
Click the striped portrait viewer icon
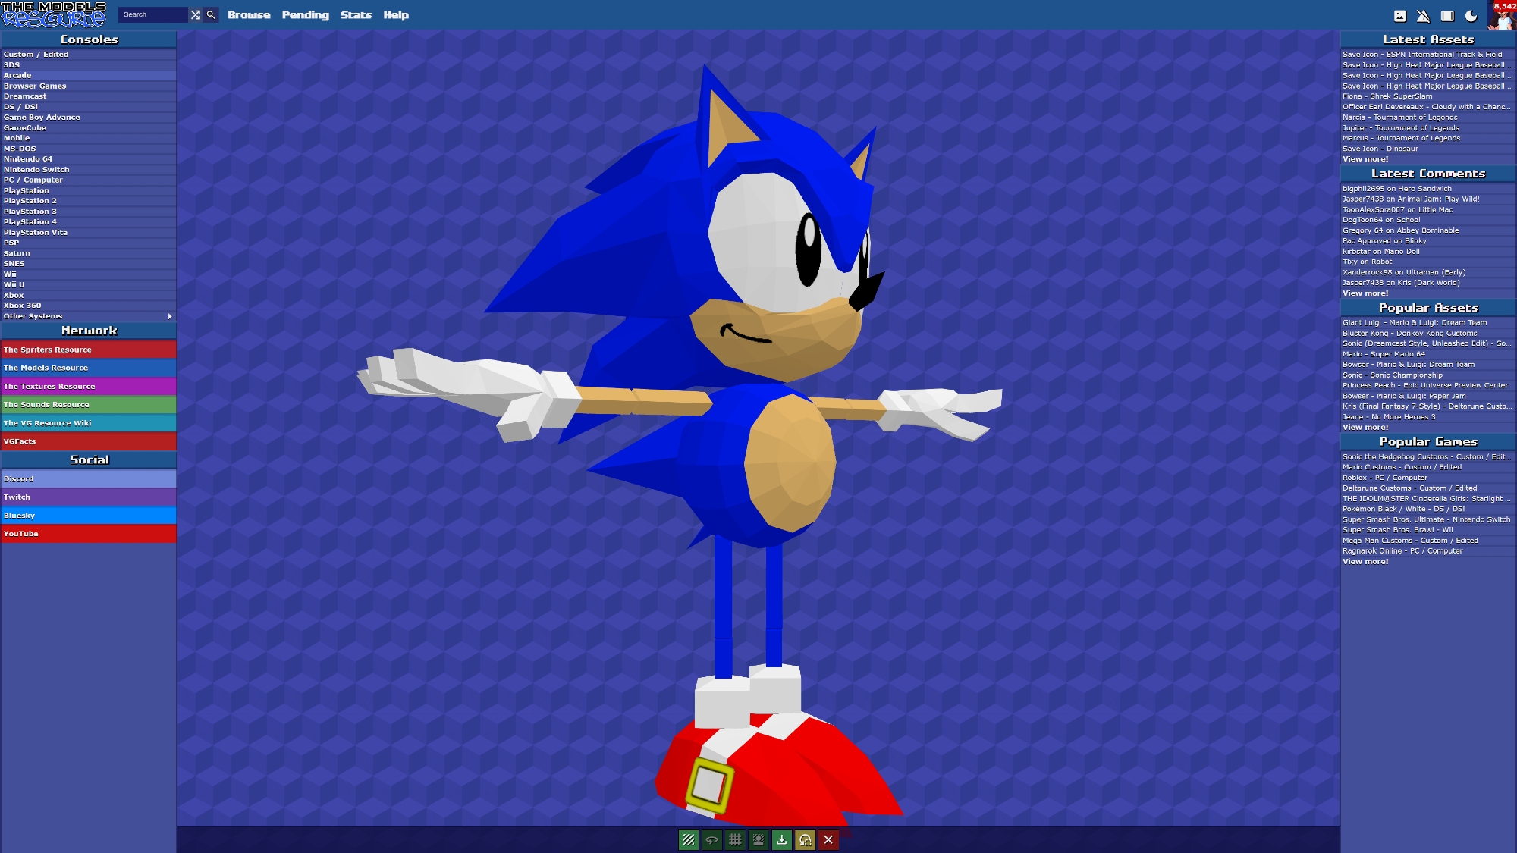click(758, 839)
